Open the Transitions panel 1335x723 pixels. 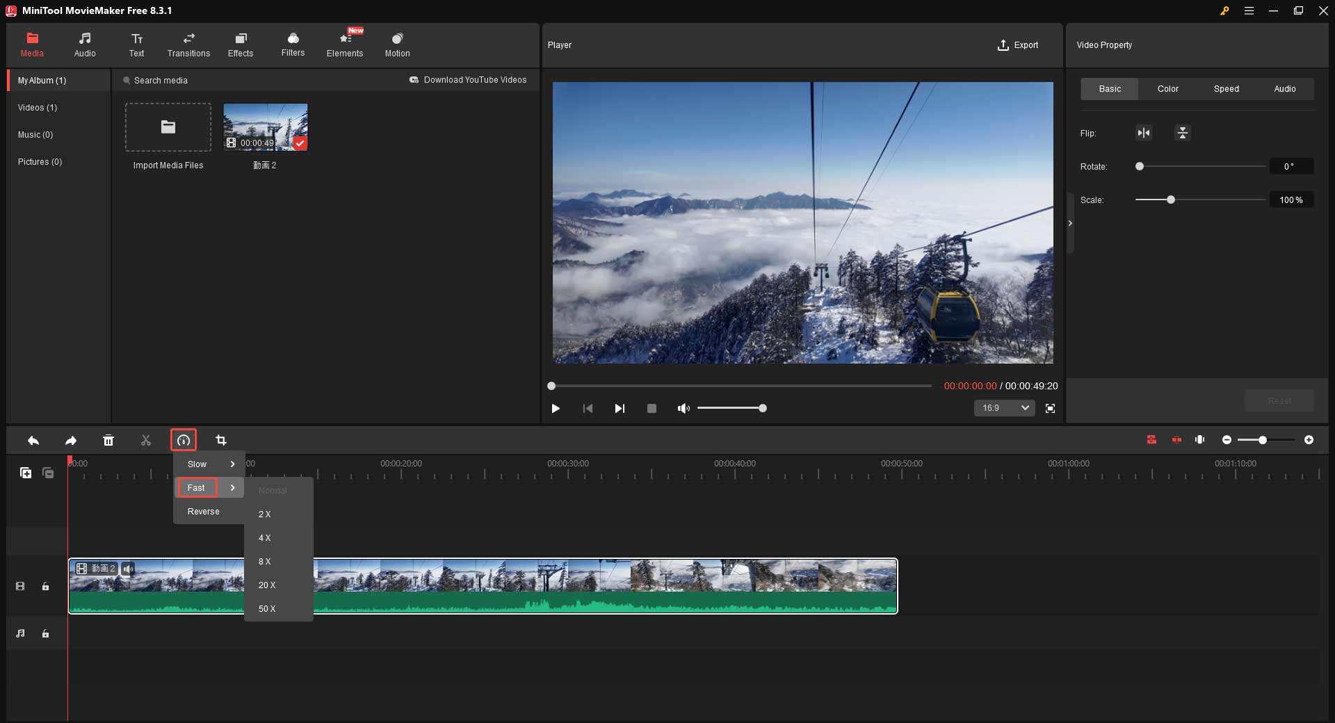[188, 44]
